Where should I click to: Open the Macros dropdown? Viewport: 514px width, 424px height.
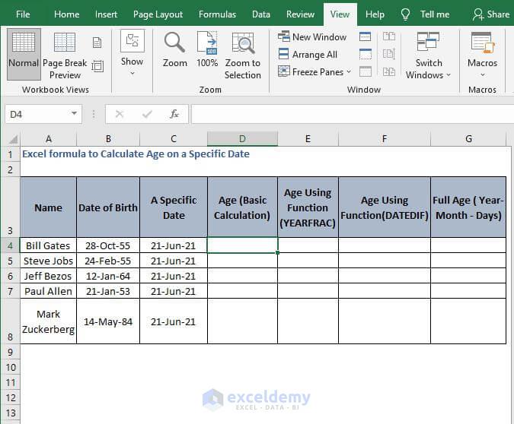coord(482,55)
